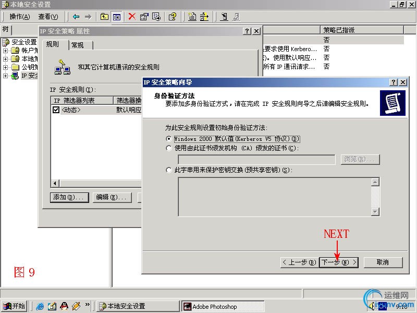This screenshot has width=417, height=313.
Task: Expand the 本地策略 tree node
Action: [5, 59]
